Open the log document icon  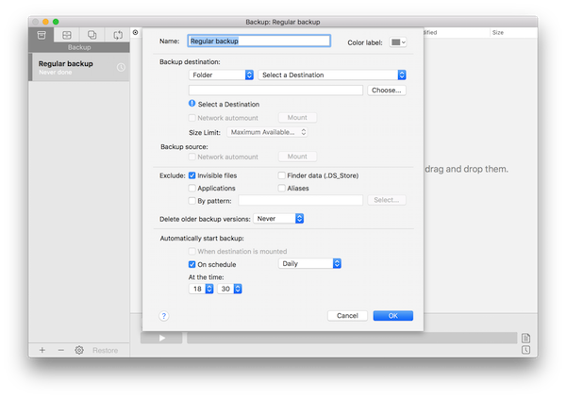click(x=525, y=338)
